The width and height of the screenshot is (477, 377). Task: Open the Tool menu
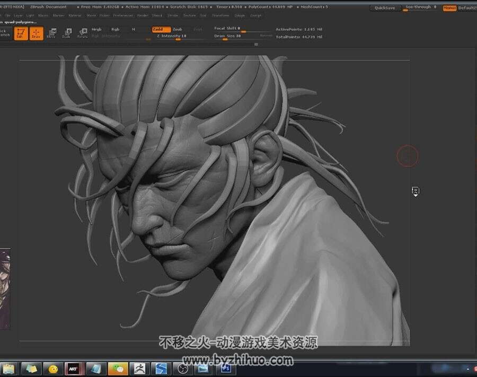[203, 15]
